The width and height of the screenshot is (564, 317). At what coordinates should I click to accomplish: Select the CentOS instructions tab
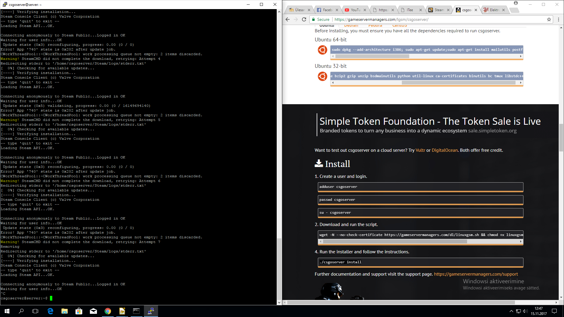click(x=399, y=26)
